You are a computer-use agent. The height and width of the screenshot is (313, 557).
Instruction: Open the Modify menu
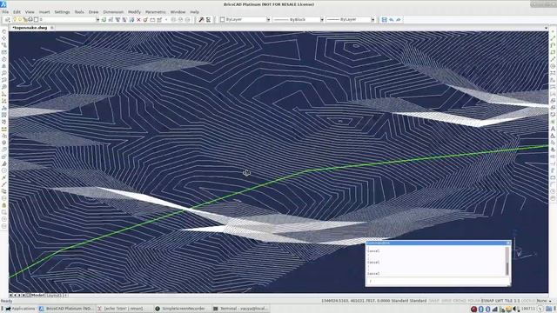[x=134, y=11]
